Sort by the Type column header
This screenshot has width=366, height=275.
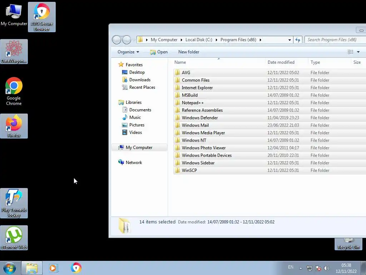click(x=329, y=62)
